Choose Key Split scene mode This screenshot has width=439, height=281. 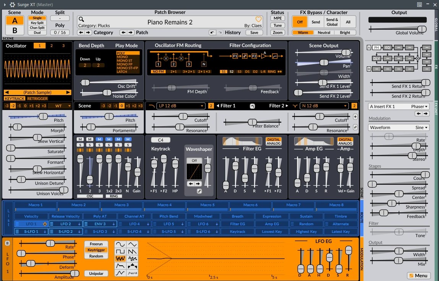[x=37, y=23]
